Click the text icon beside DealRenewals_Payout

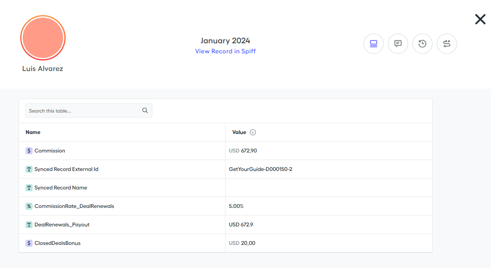[29, 225]
